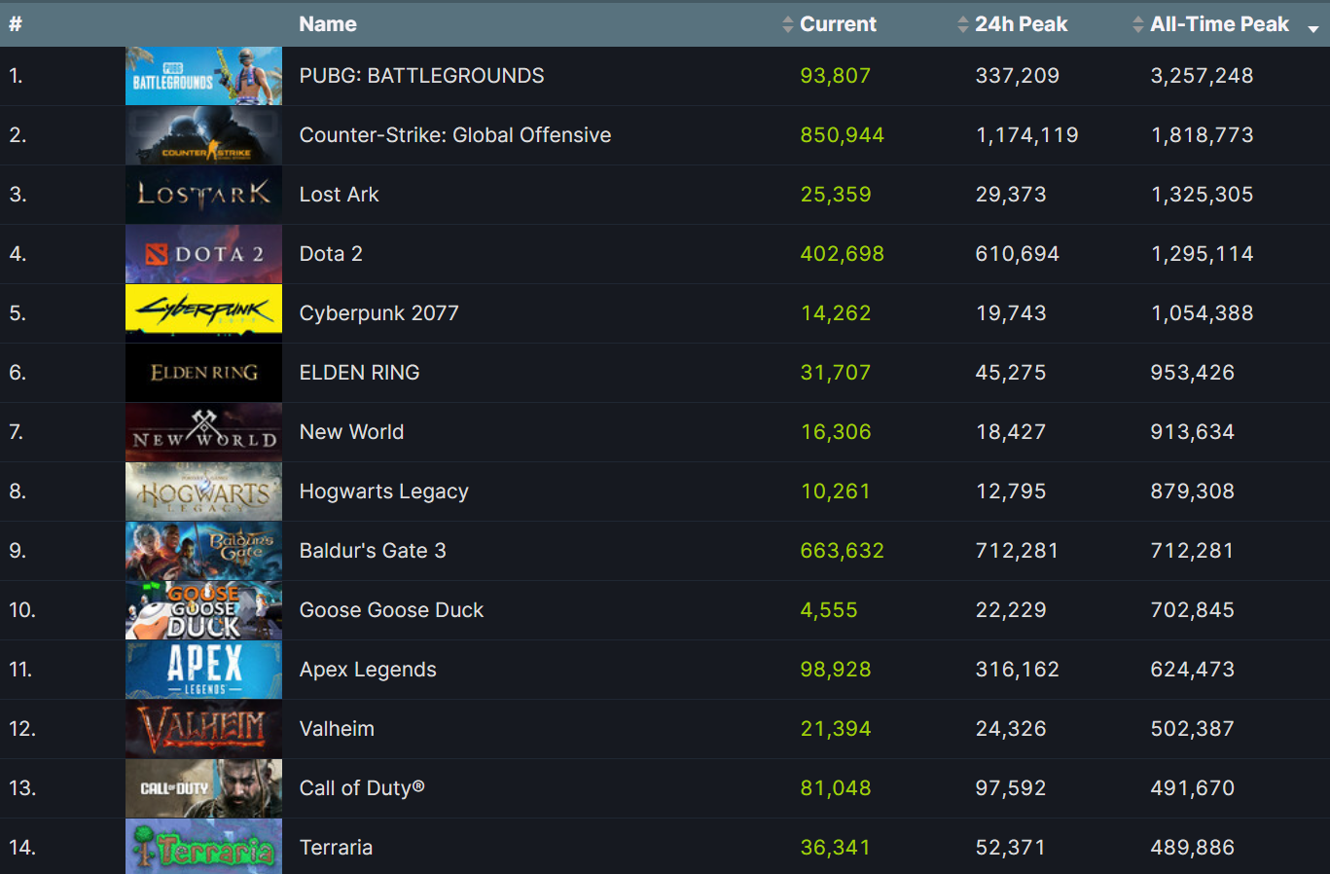Open Counter-Strike: Global Offensive name link
This screenshot has height=874, width=1330.
pyautogui.click(x=455, y=135)
